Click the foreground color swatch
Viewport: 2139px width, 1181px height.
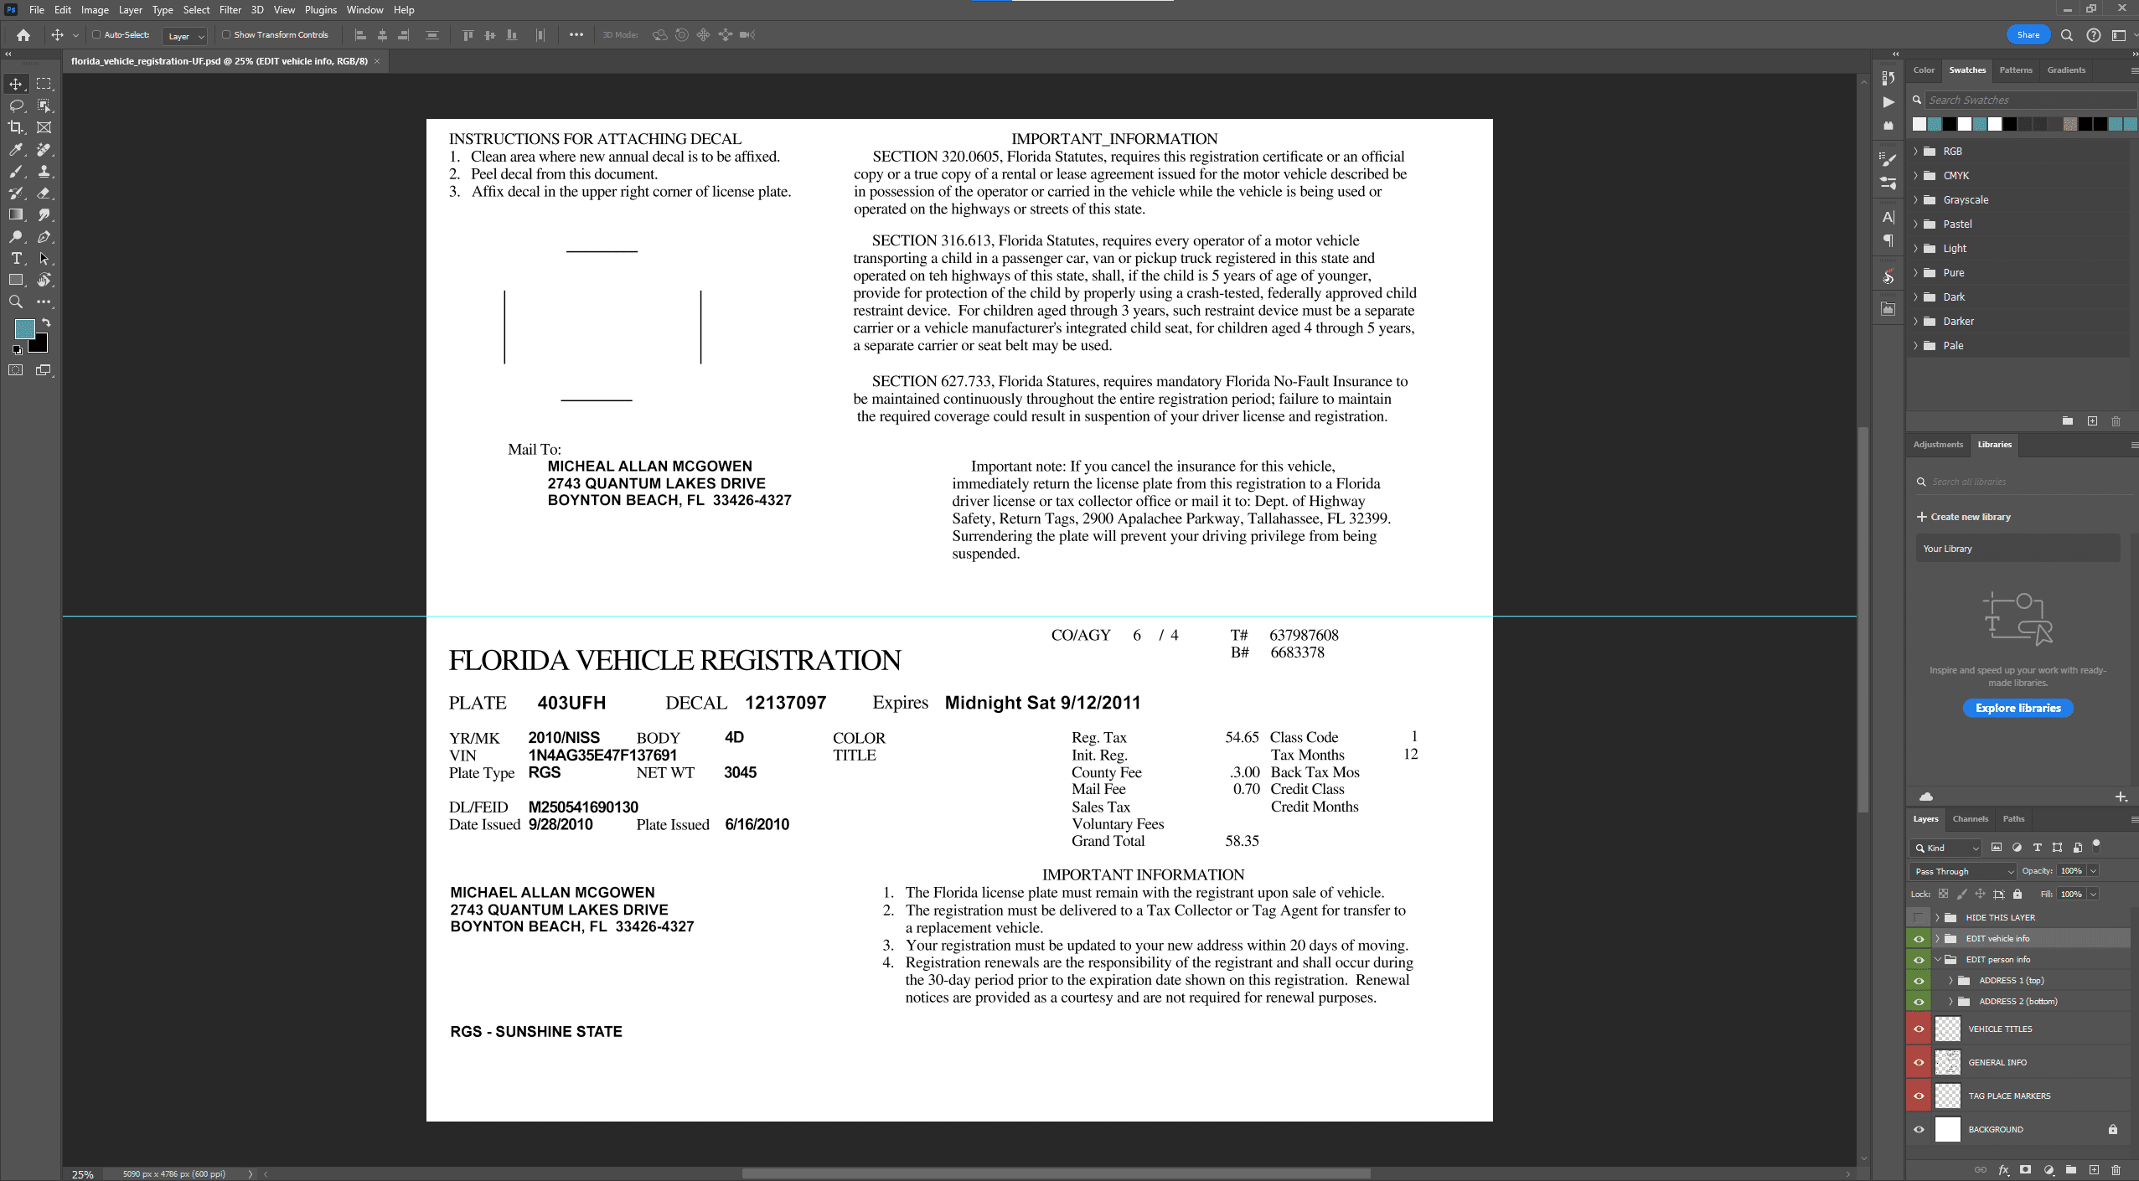click(24, 328)
